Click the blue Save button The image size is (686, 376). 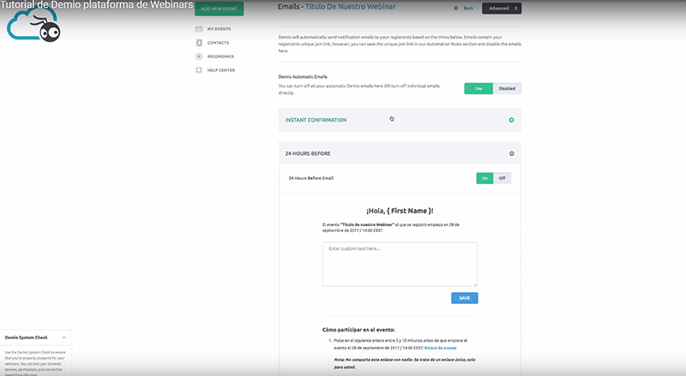(x=465, y=298)
